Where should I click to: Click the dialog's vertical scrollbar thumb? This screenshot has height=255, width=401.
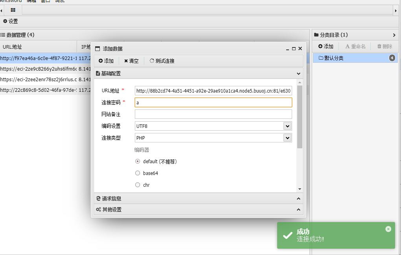click(300, 117)
